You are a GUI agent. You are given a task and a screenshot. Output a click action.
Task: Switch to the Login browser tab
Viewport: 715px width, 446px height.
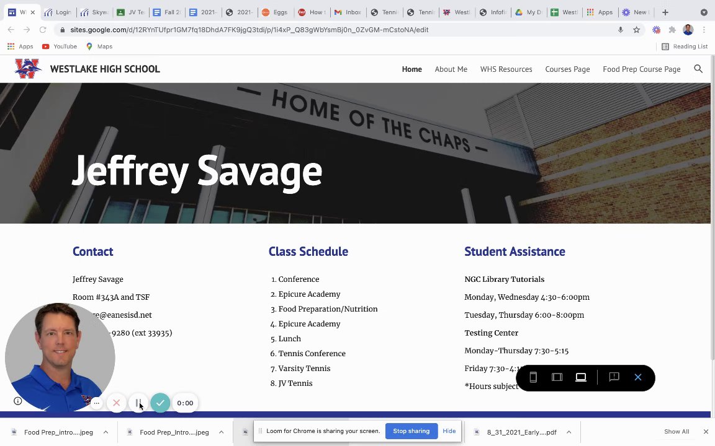58,12
